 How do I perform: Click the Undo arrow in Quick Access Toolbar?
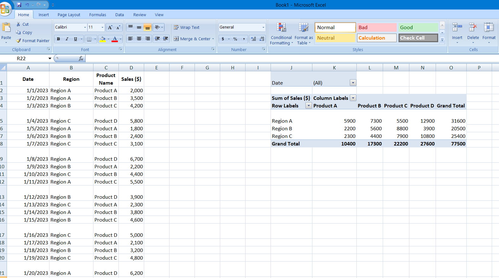coord(27,5)
